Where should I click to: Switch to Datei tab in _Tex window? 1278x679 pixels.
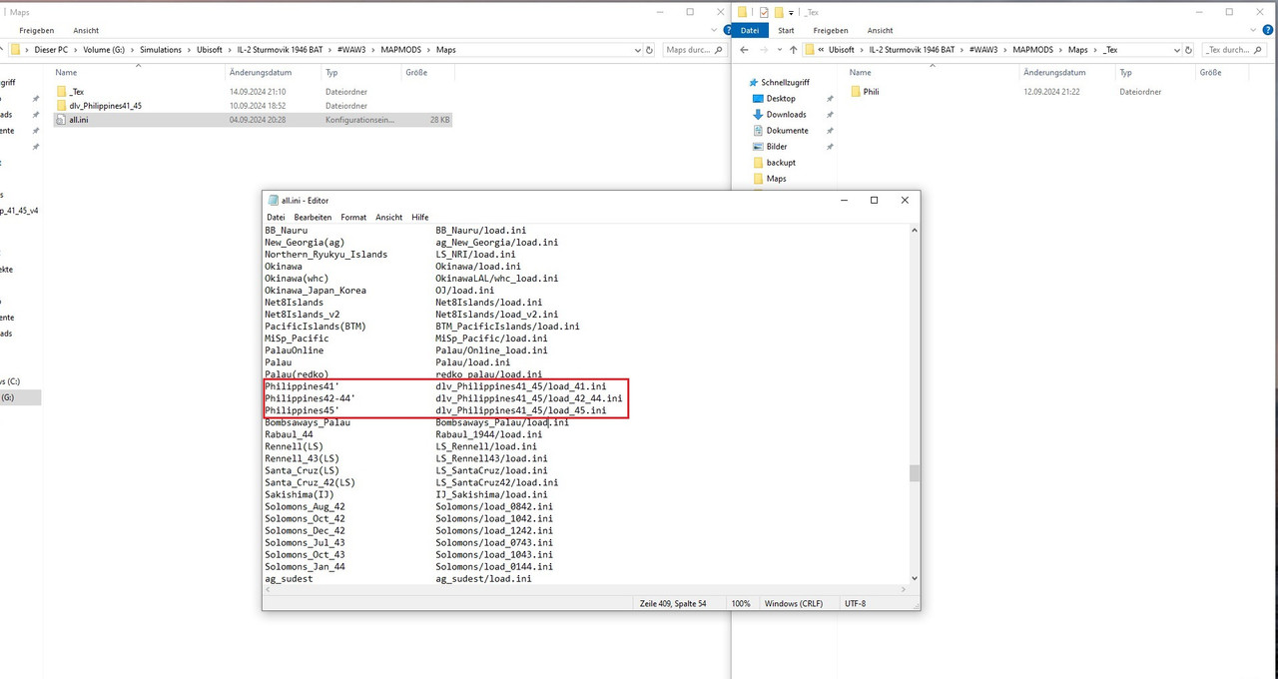[749, 30]
